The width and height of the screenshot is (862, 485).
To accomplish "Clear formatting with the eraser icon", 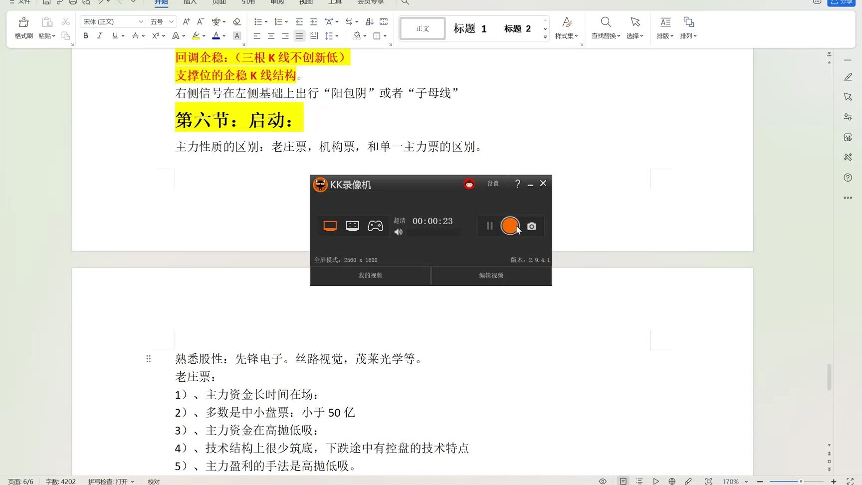I will tap(237, 21).
